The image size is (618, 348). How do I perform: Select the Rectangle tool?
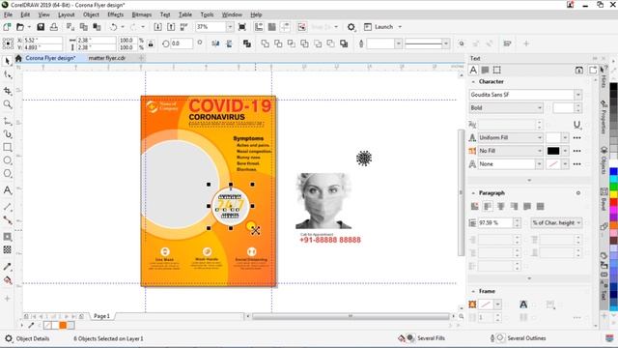pos(7,147)
